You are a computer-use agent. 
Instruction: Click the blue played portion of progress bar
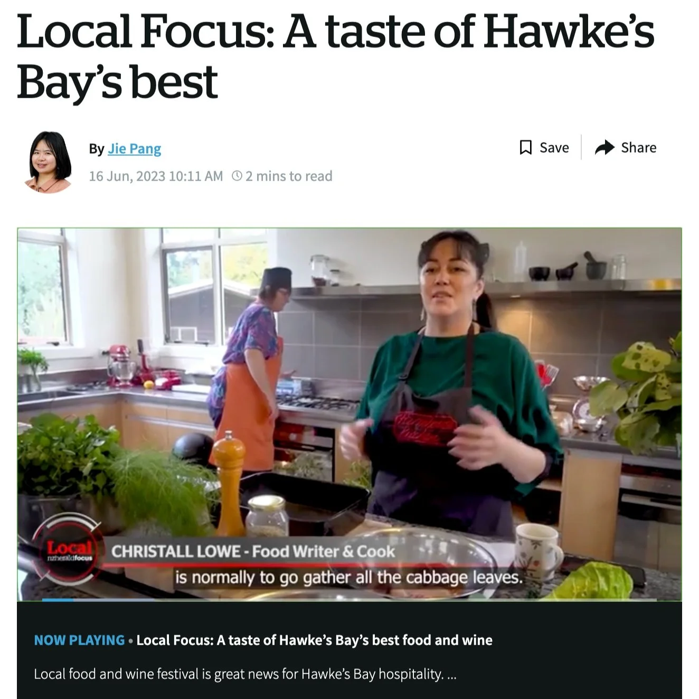pos(58,600)
